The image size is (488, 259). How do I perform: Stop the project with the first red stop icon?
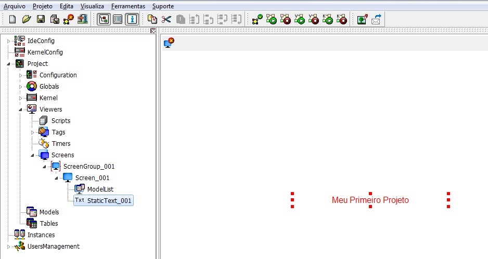pyautogui.click(x=286, y=19)
